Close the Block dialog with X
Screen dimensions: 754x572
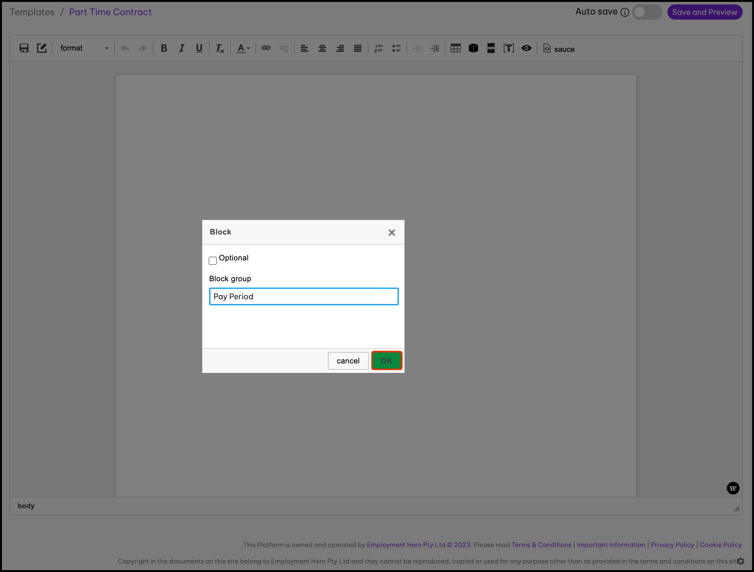coord(392,233)
